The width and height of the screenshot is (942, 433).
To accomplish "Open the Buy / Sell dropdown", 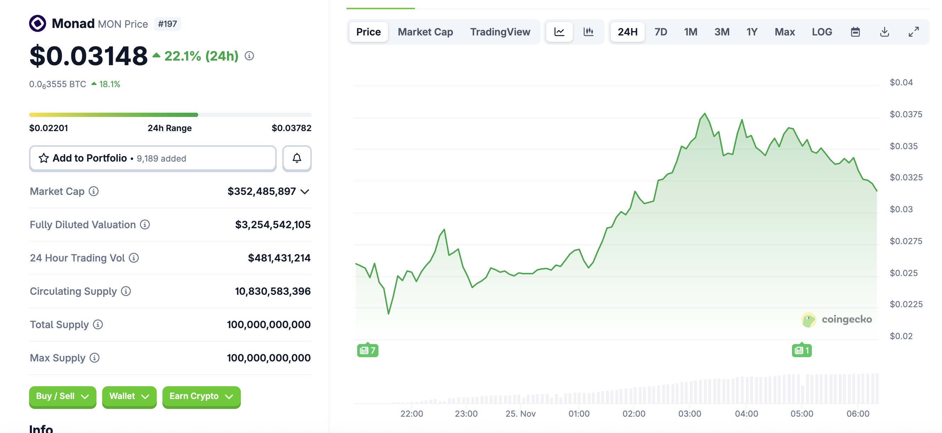I will pos(62,397).
